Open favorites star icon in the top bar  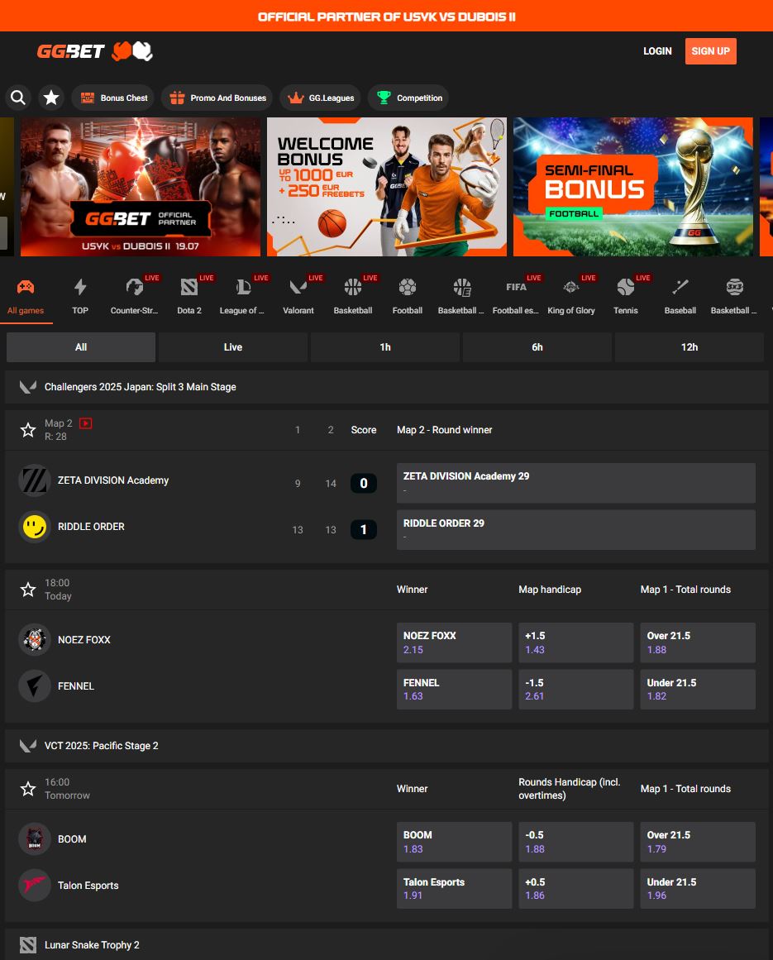(51, 98)
